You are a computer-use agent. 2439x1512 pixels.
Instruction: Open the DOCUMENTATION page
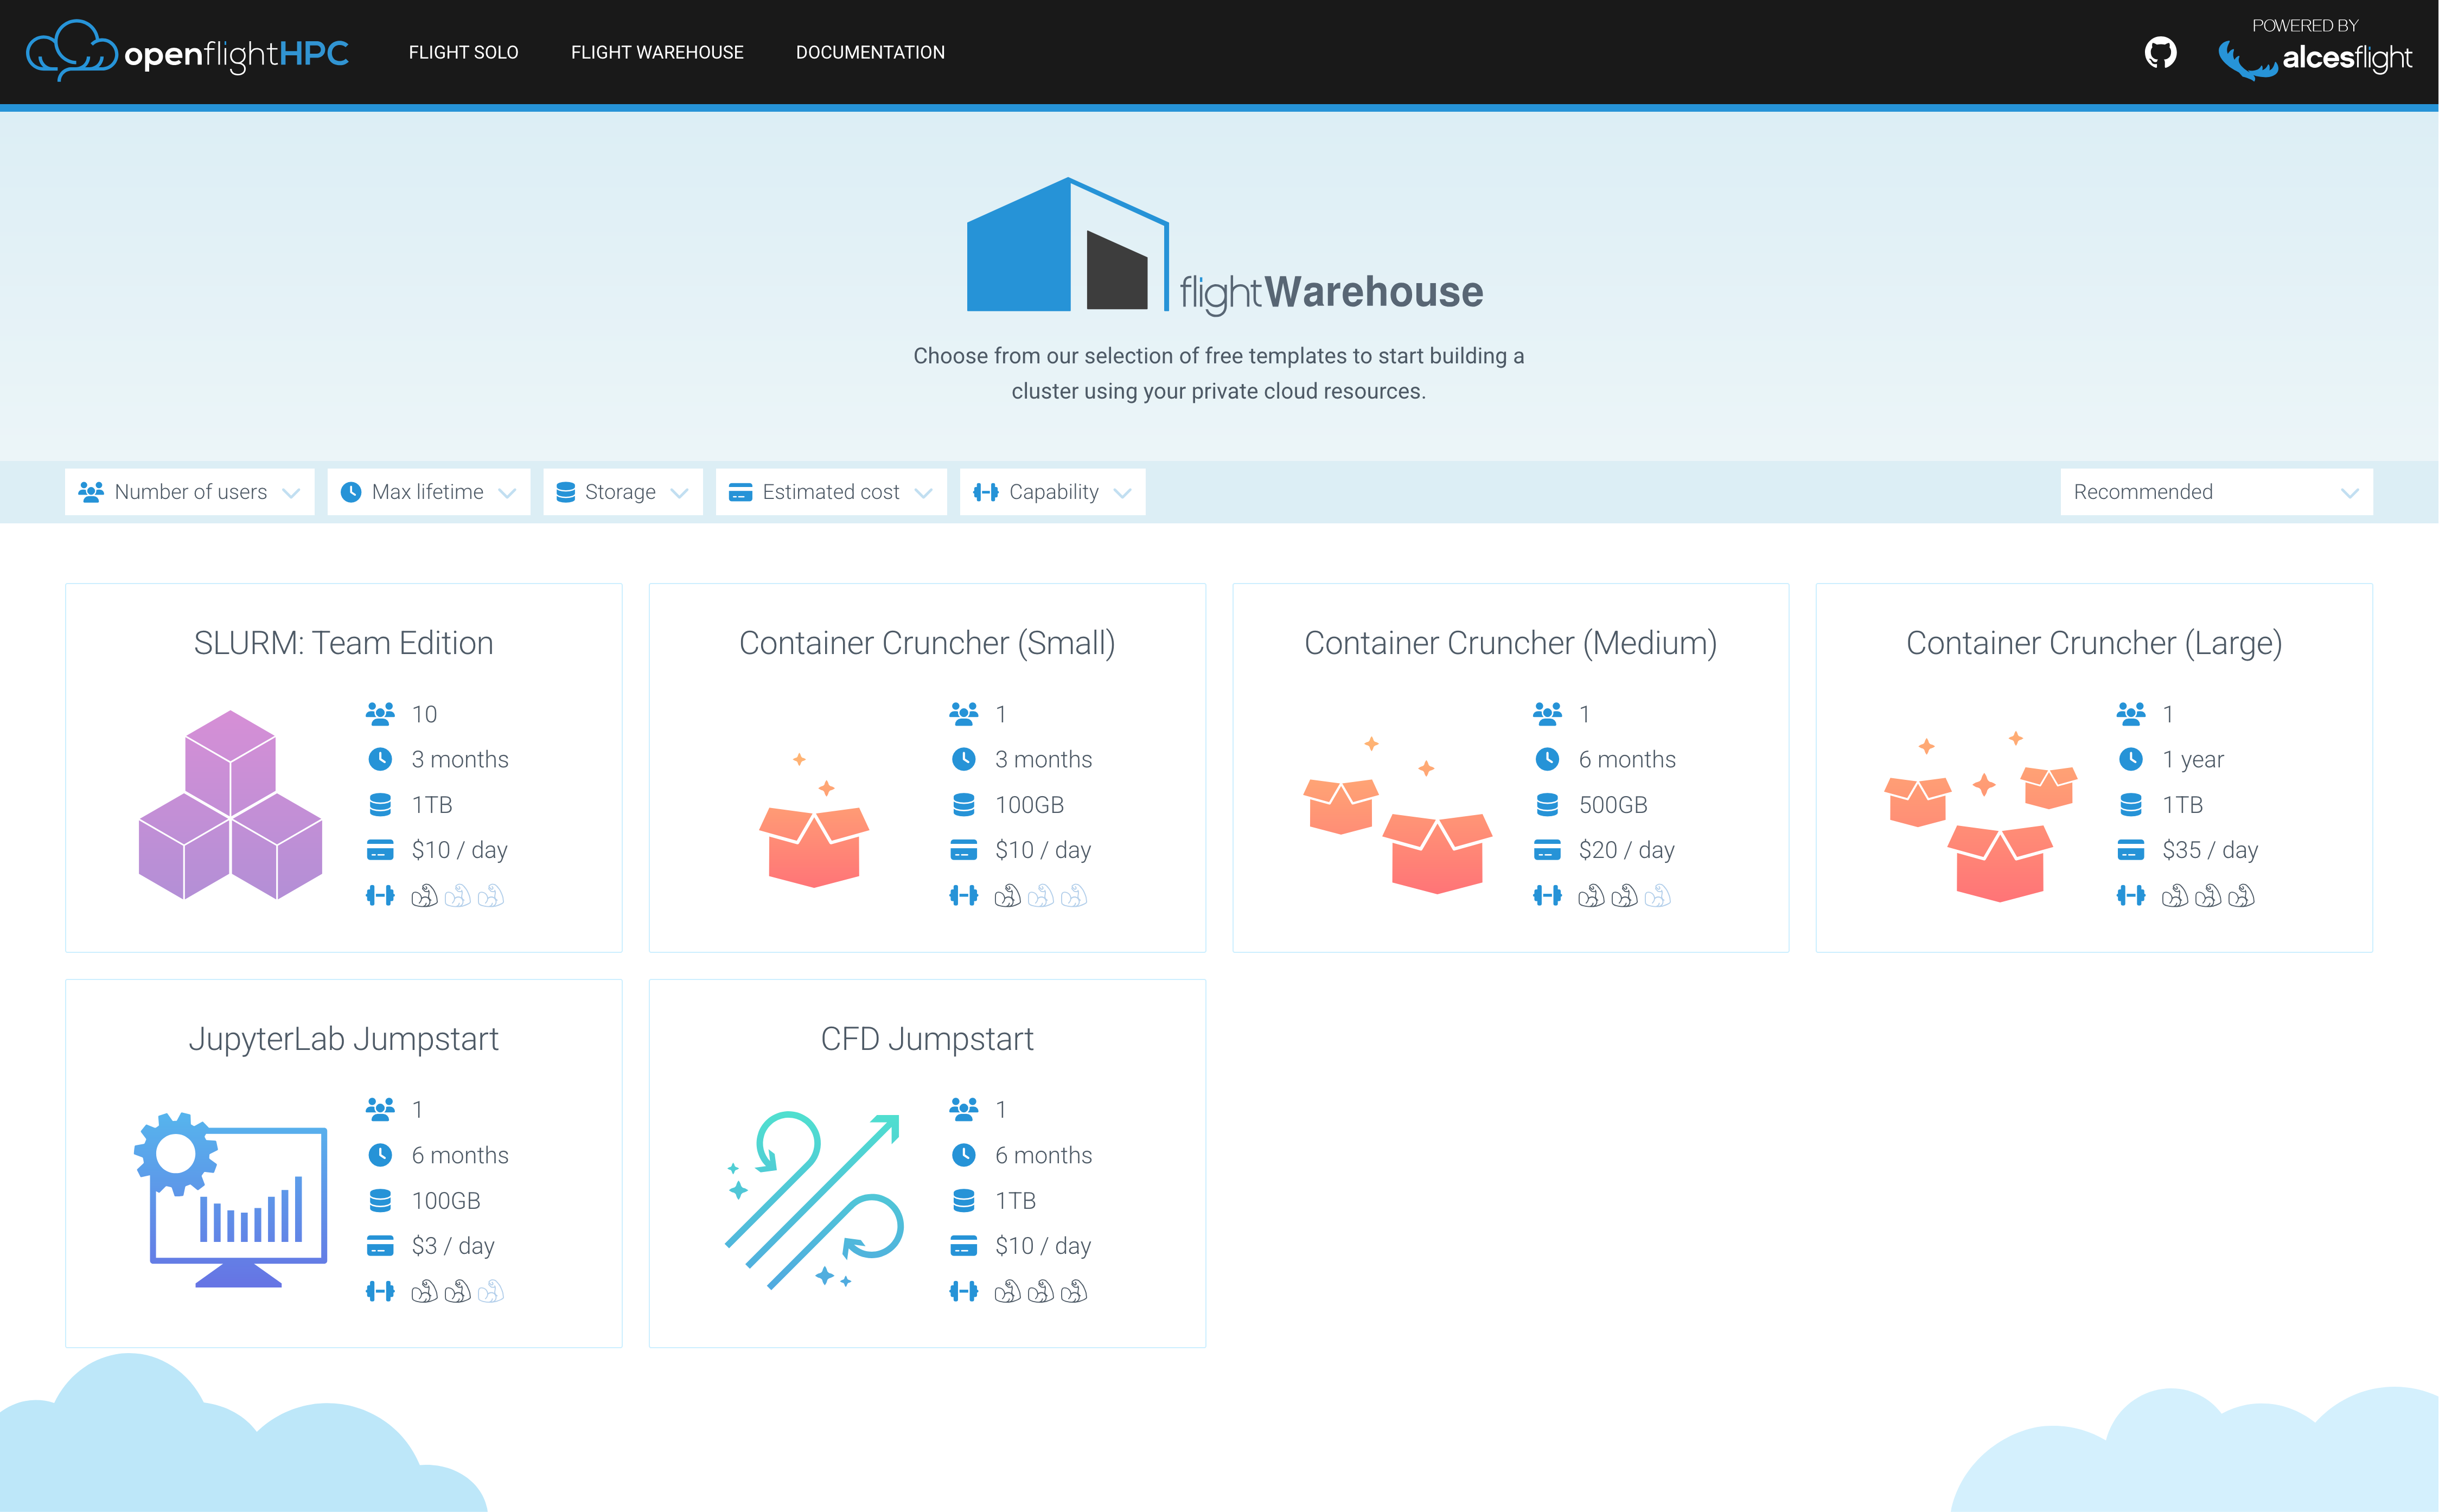tap(870, 52)
